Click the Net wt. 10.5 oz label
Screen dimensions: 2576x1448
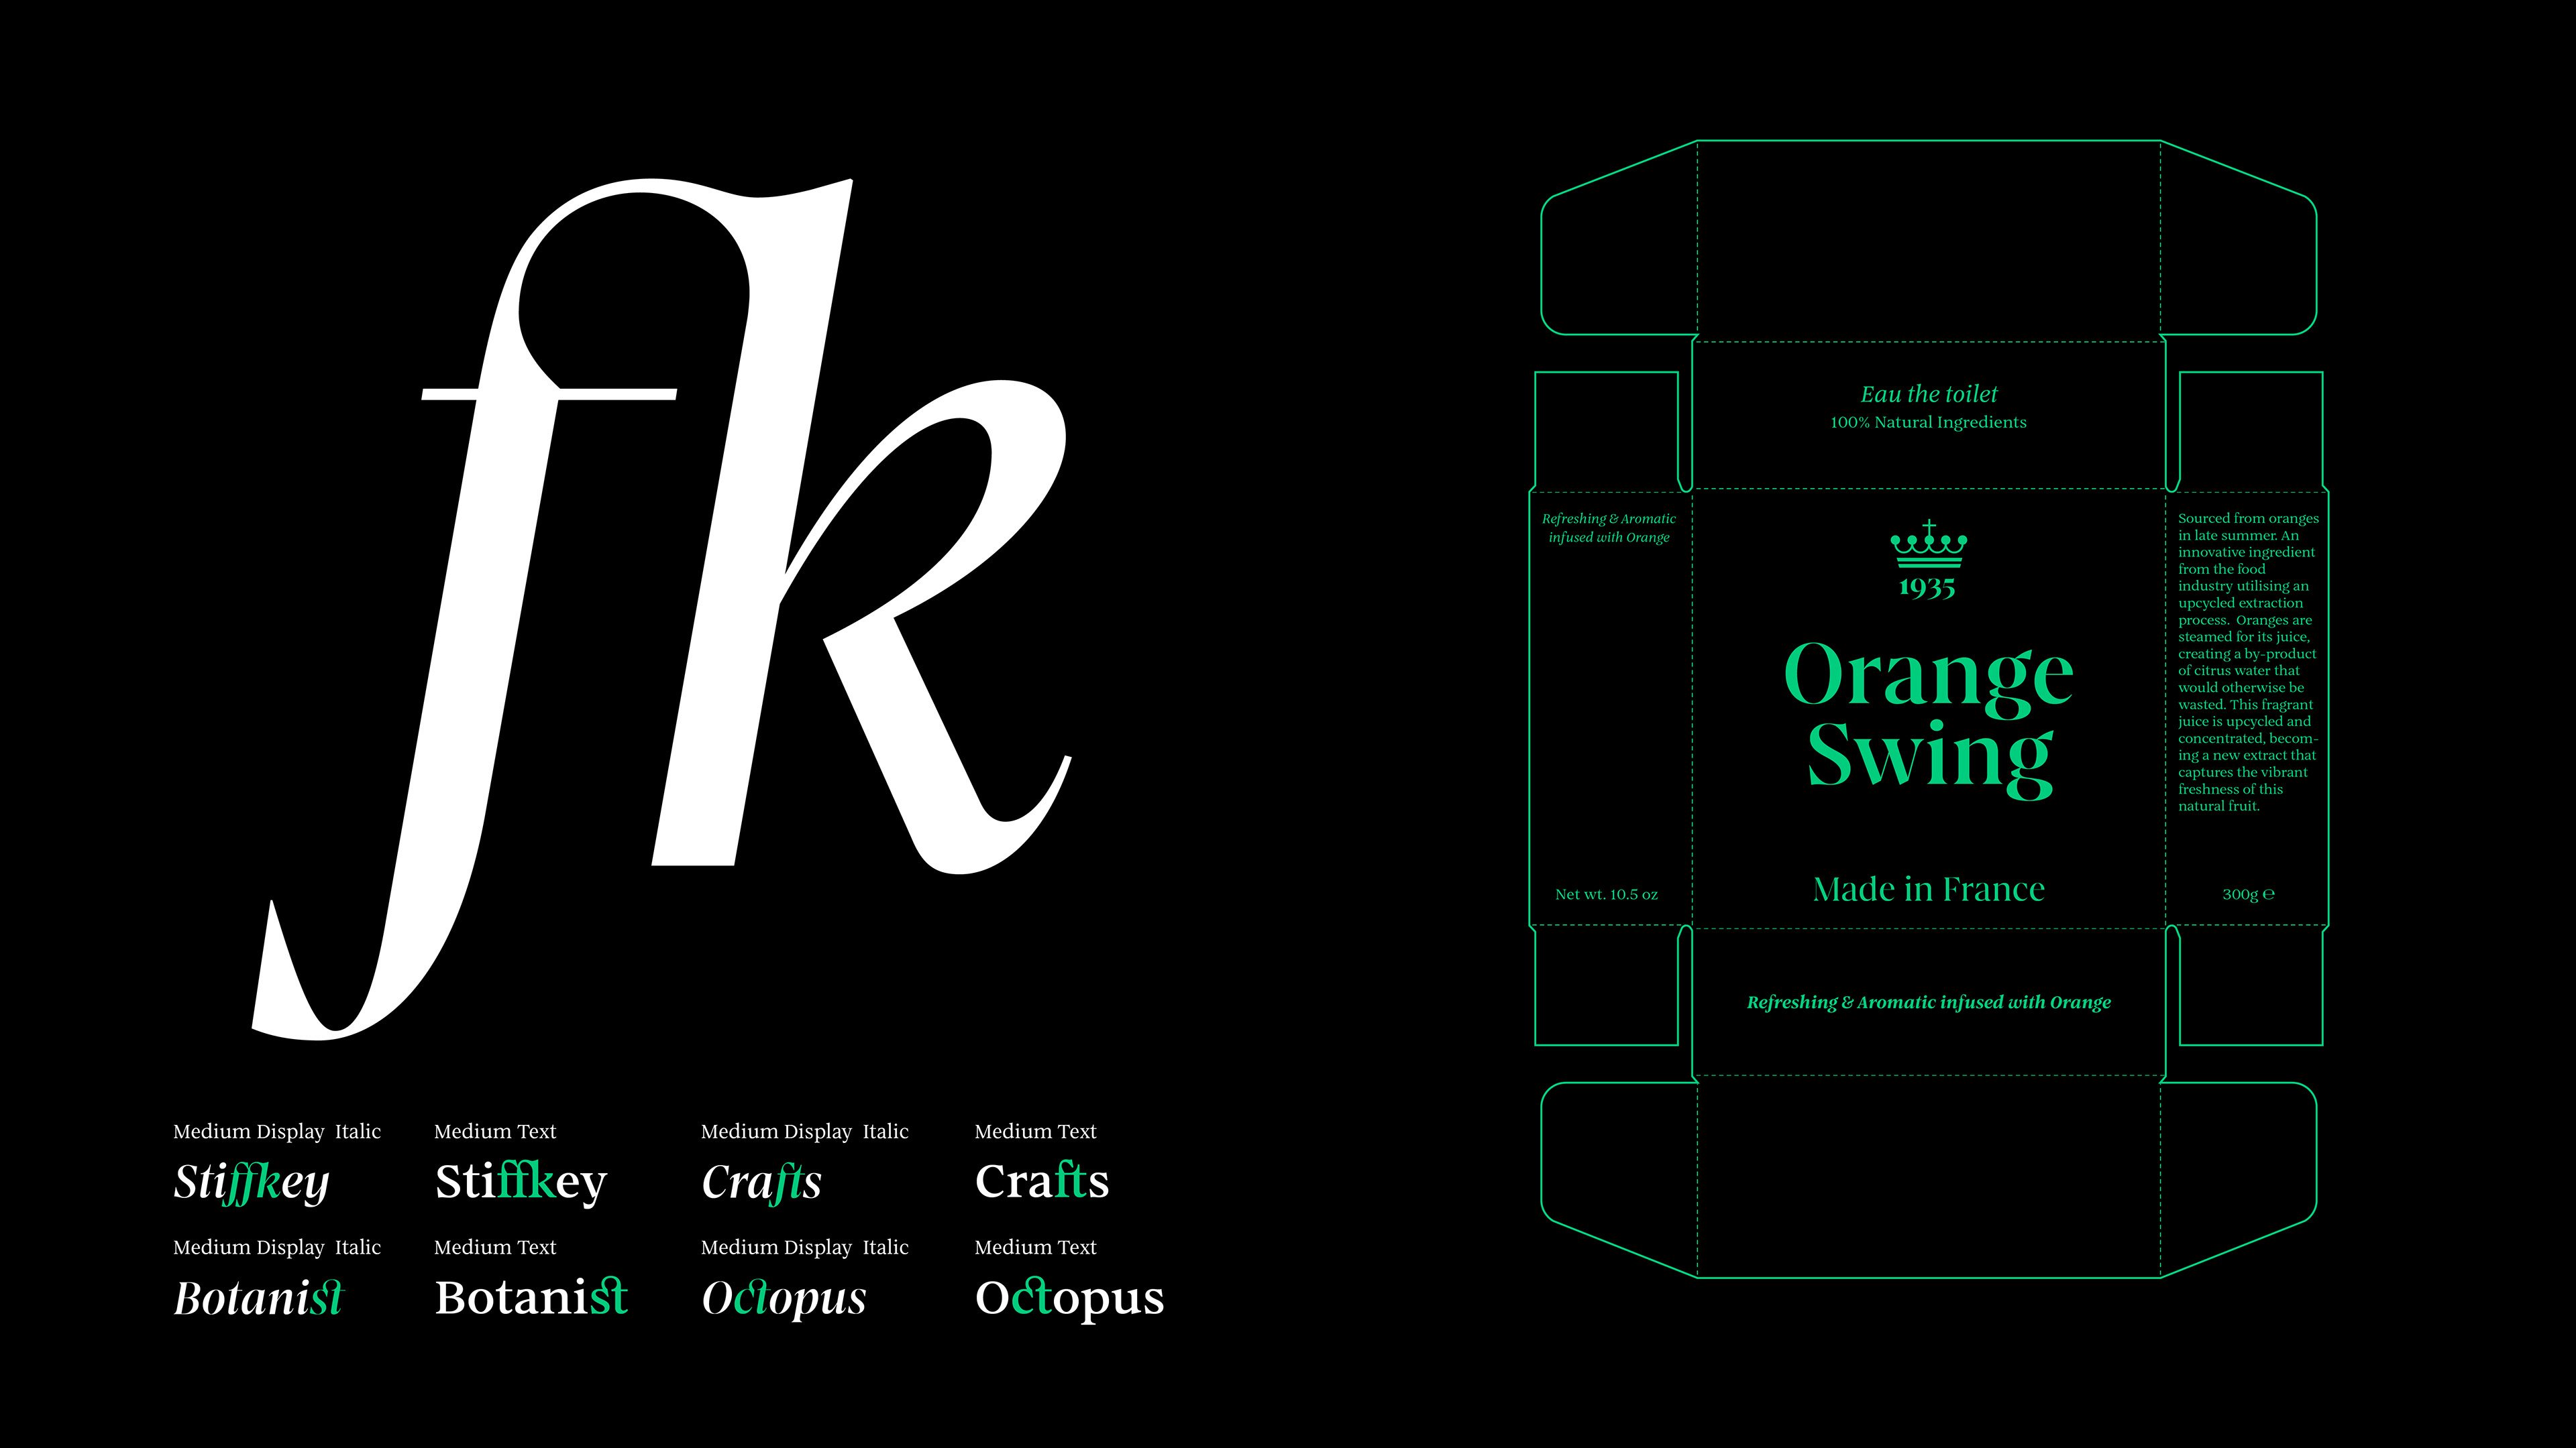1606,894
